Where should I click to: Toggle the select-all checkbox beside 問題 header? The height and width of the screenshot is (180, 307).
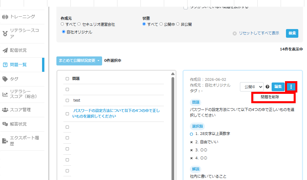pos(67,79)
